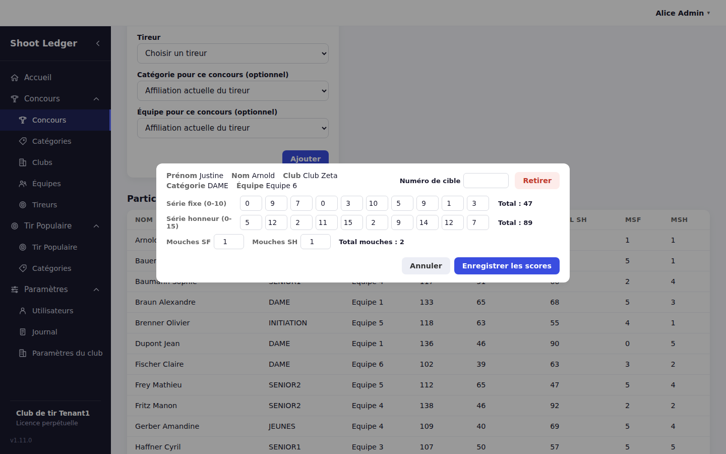This screenshot has width=726, height=454.
Task: Focus the Numéro de cible field
Action: [x=486, y=181]
